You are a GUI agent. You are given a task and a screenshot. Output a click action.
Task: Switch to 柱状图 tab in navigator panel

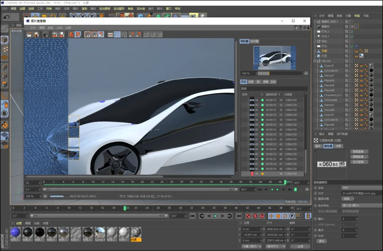pyautogui.click(x=255, y=41)
